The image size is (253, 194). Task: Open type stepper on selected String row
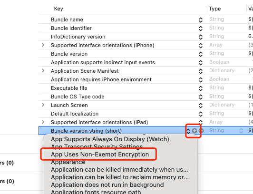click(x=241, y=131)
